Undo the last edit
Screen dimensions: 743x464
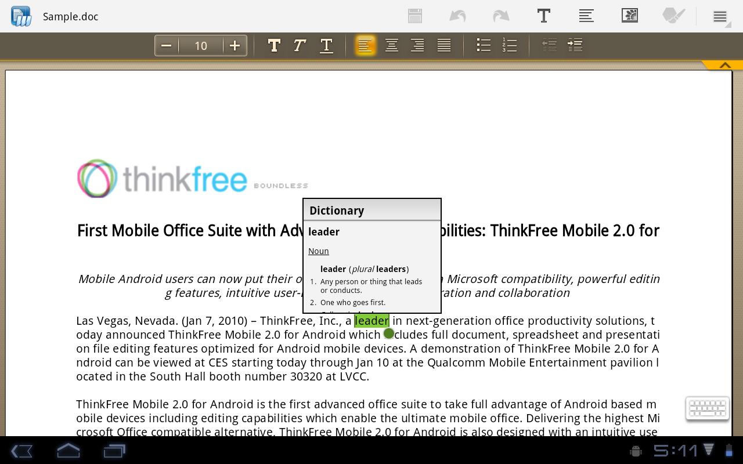click(457, 16)
